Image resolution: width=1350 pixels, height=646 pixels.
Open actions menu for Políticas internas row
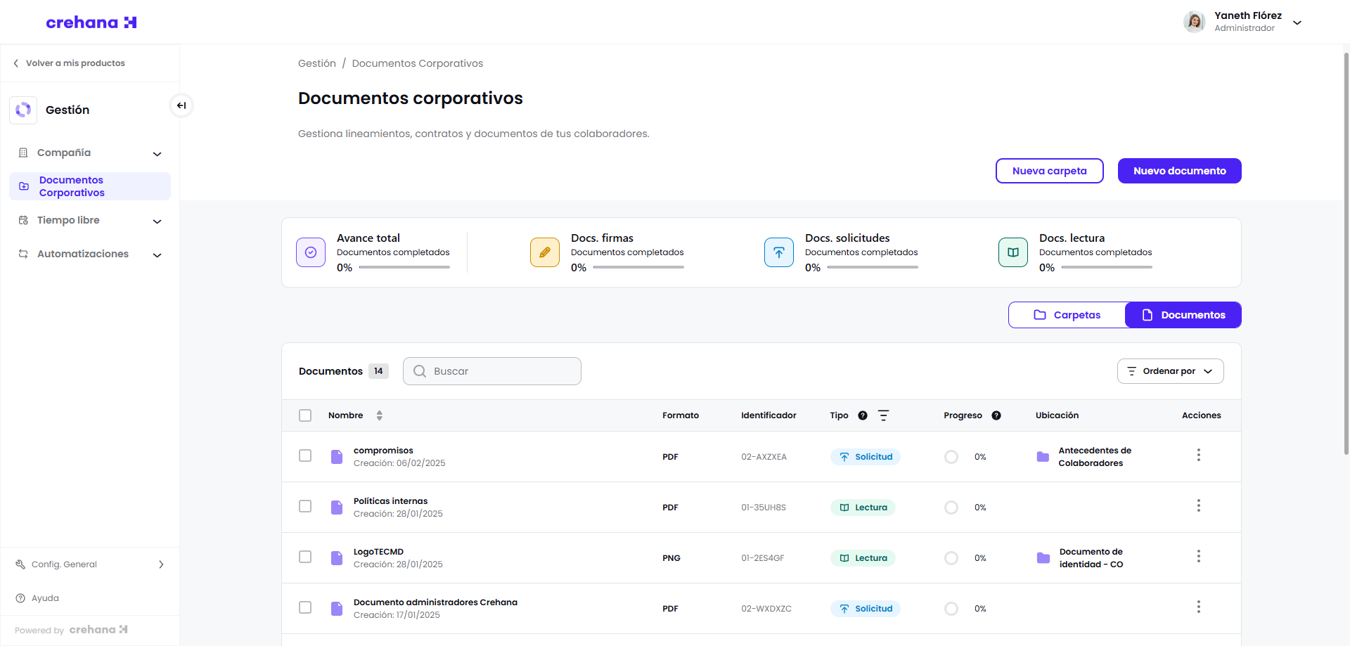point(1199,505)
